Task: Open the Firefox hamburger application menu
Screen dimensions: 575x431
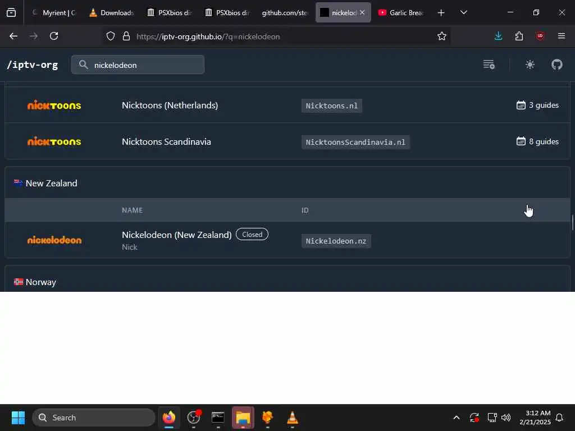Action: tap(562, 36)
